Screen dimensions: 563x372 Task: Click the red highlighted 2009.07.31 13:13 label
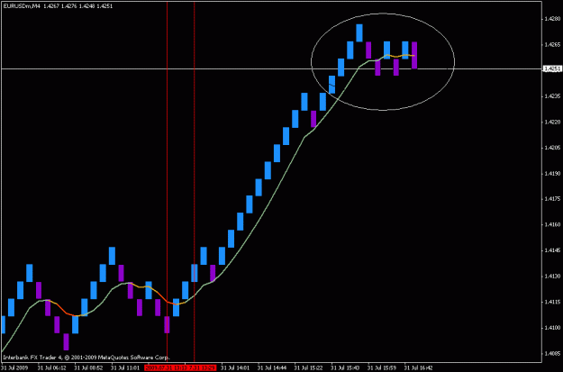pos(165,368)
